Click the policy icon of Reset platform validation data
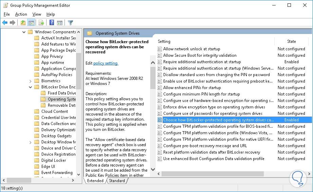 point(160,152)
